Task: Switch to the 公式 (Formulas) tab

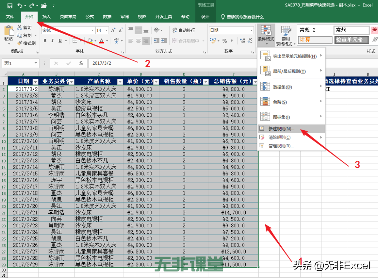Action: pos(90,17)
